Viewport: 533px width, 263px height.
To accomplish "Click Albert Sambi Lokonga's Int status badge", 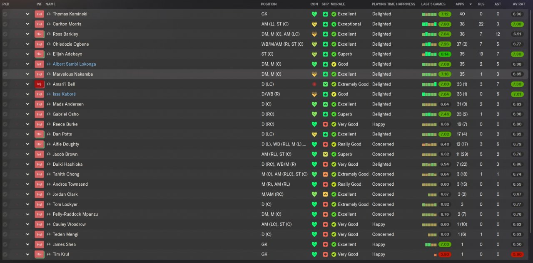I will tap(40, 64).
